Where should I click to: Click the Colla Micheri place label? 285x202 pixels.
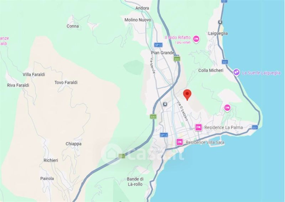(211, 70)
